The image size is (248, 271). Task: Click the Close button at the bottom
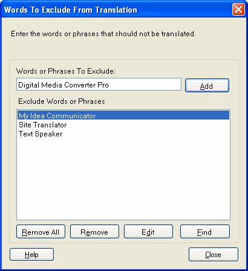(x=214, y=255)
